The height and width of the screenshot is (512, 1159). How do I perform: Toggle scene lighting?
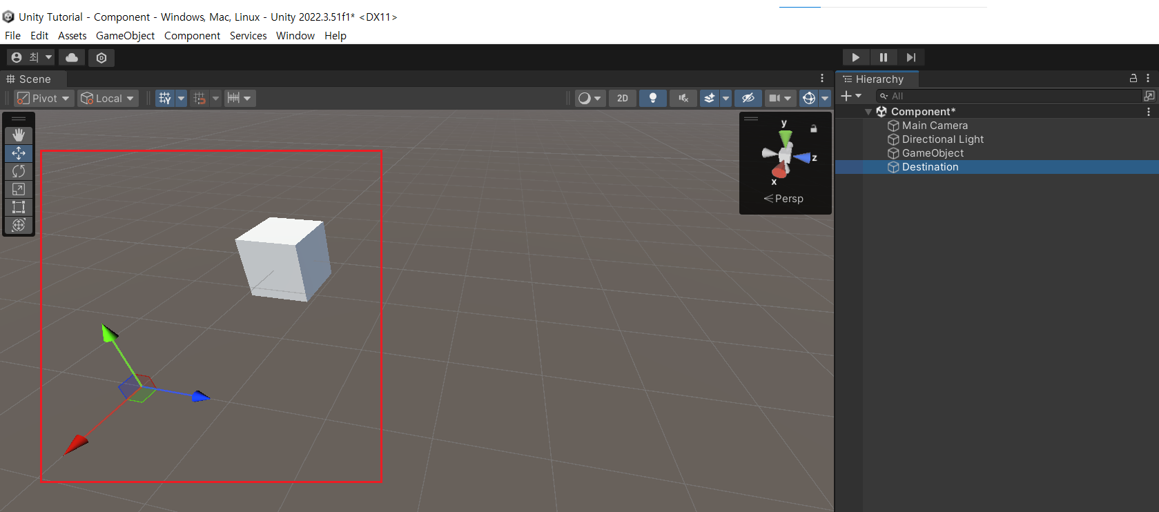click(x=653, y=98)
